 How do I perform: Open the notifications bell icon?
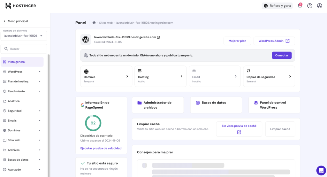[300, 6]
